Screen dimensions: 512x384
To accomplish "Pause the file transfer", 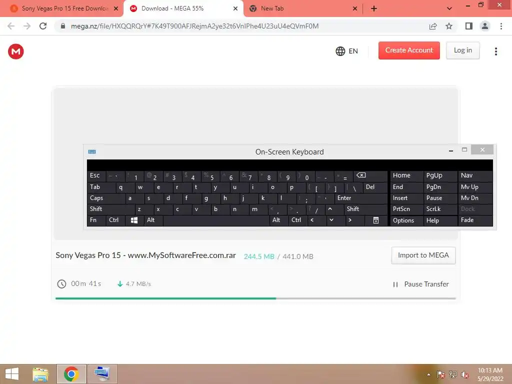I will (x=420, y=284).
